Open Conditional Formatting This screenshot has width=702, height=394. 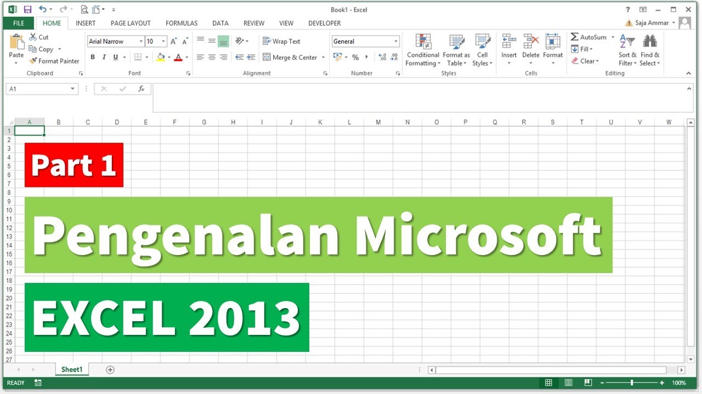(x=423, y=50)
